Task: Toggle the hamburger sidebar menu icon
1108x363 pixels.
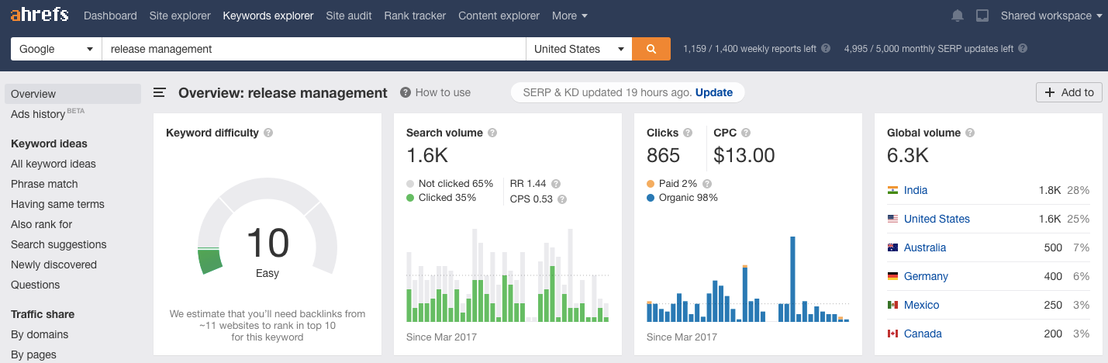Action: point(160,93)
